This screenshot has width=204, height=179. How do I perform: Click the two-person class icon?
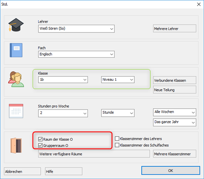[x=16, y=79]
